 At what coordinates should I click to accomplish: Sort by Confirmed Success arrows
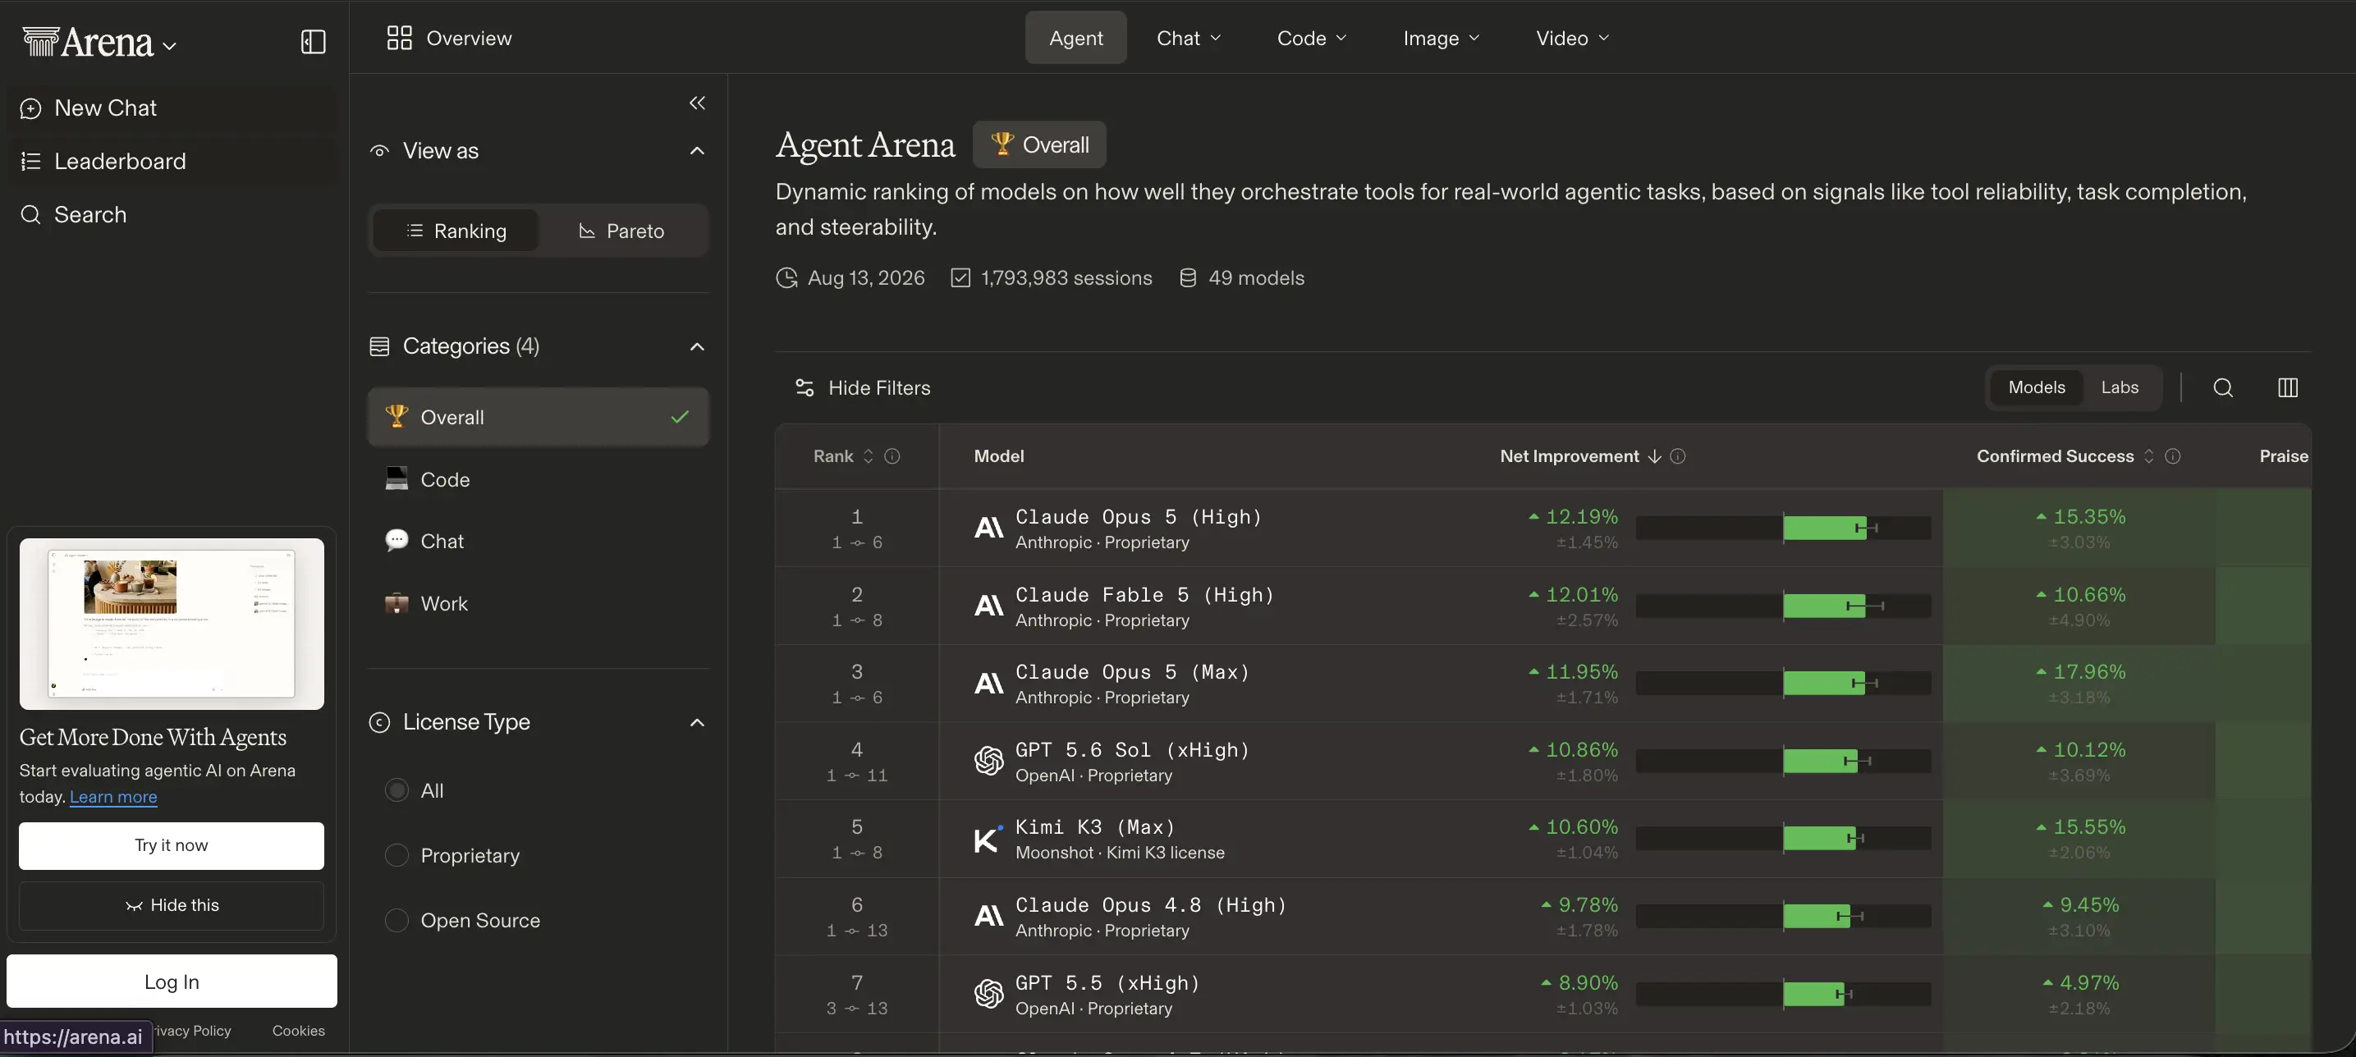(x=2148, y=455)
